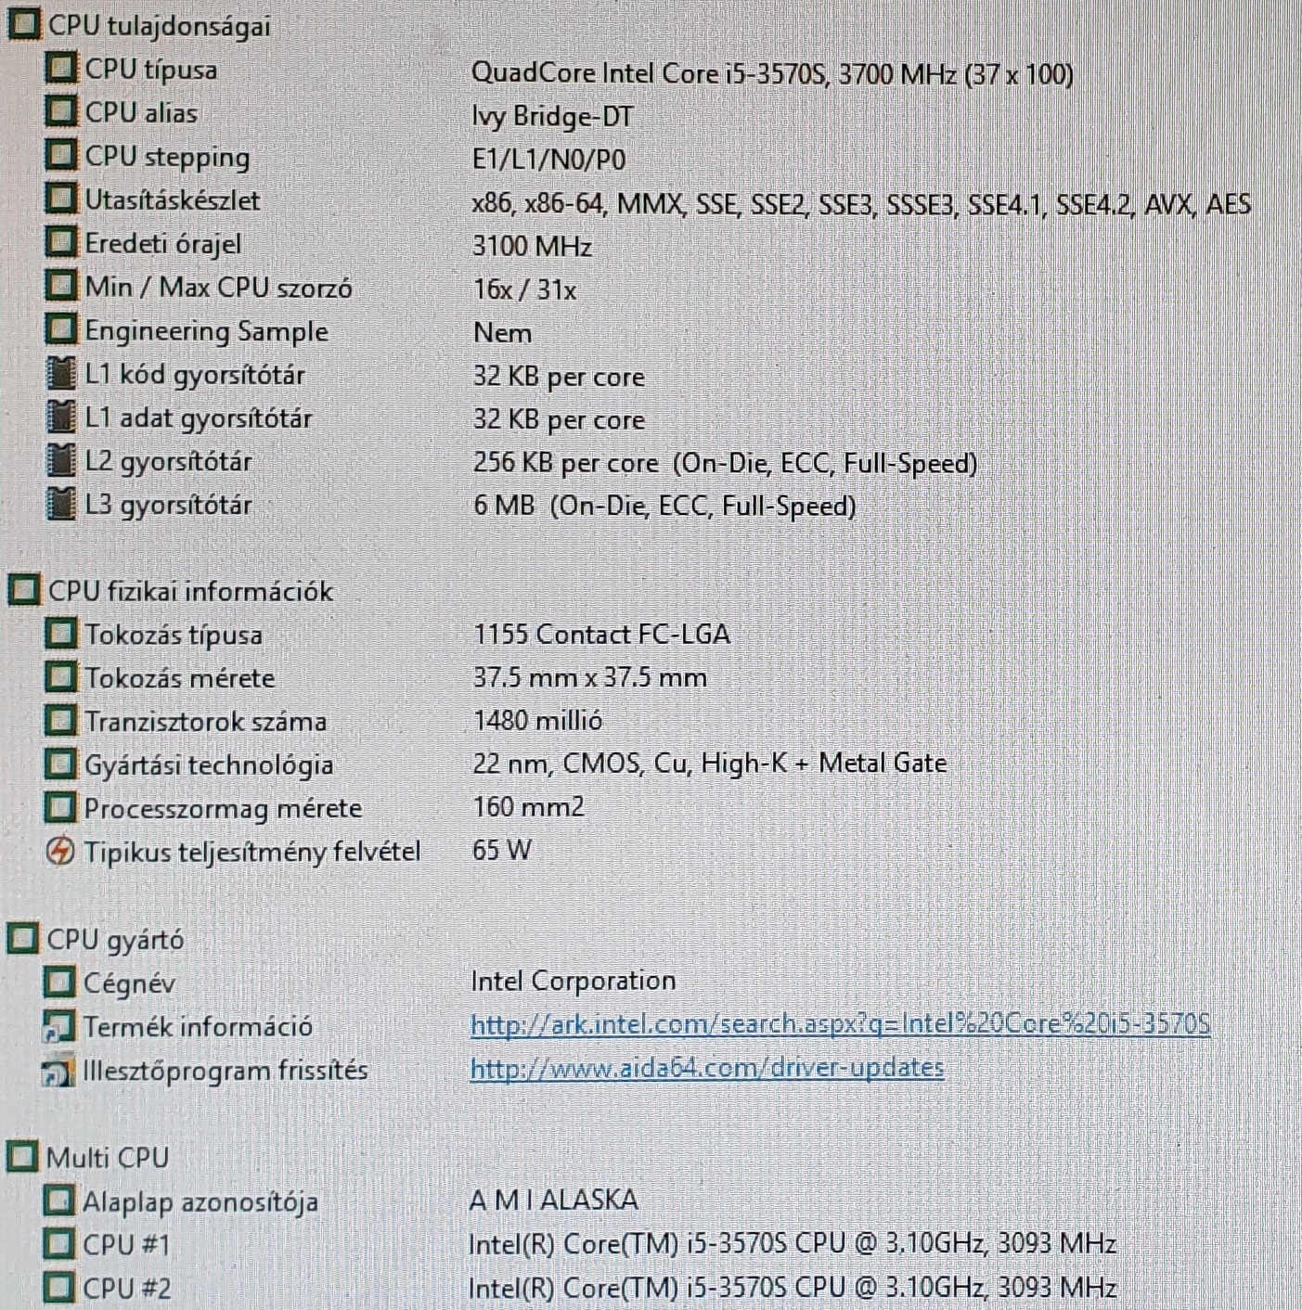Select the CPU típusa label

pyautogui.click(x=151, y=70)
